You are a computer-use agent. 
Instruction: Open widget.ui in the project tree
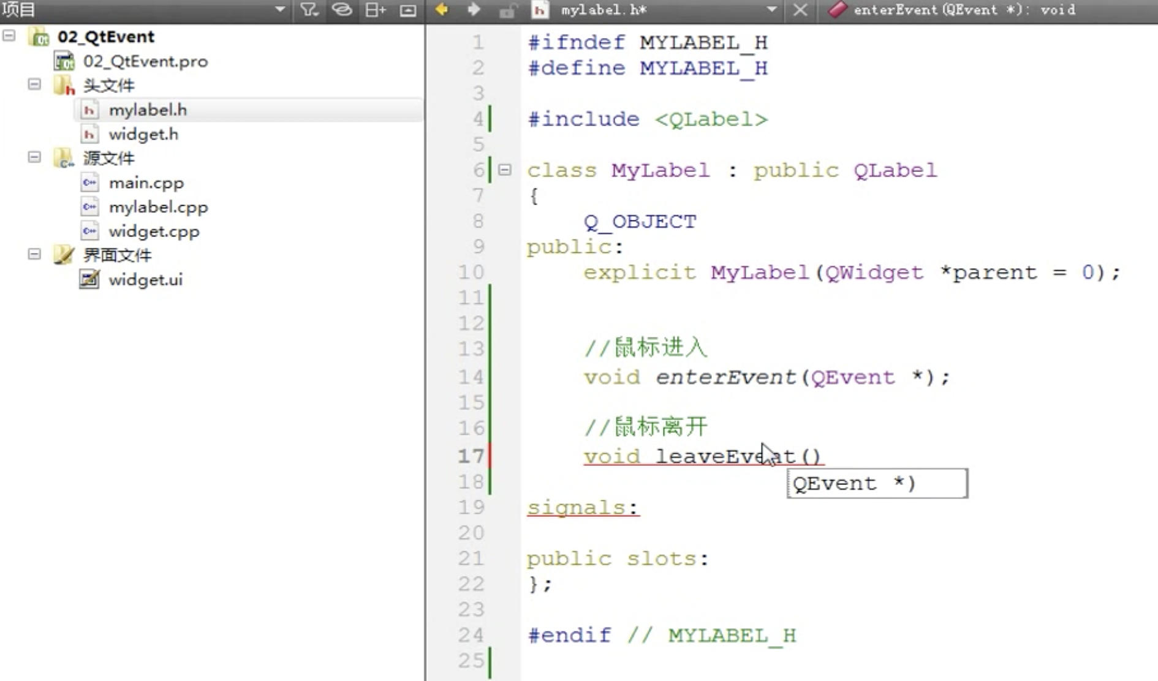(x=145, y=280)
